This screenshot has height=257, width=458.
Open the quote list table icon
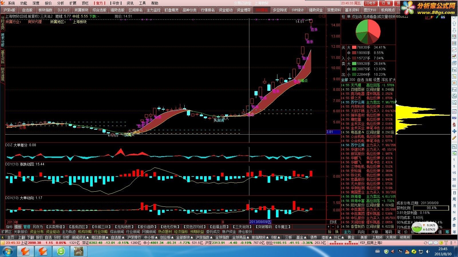tap(454, 43)
